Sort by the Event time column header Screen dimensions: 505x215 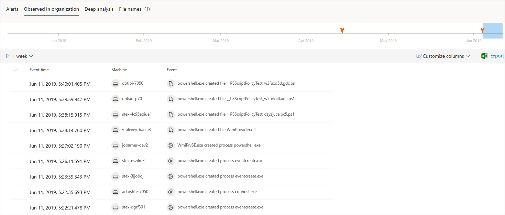[x=39, y=70]
